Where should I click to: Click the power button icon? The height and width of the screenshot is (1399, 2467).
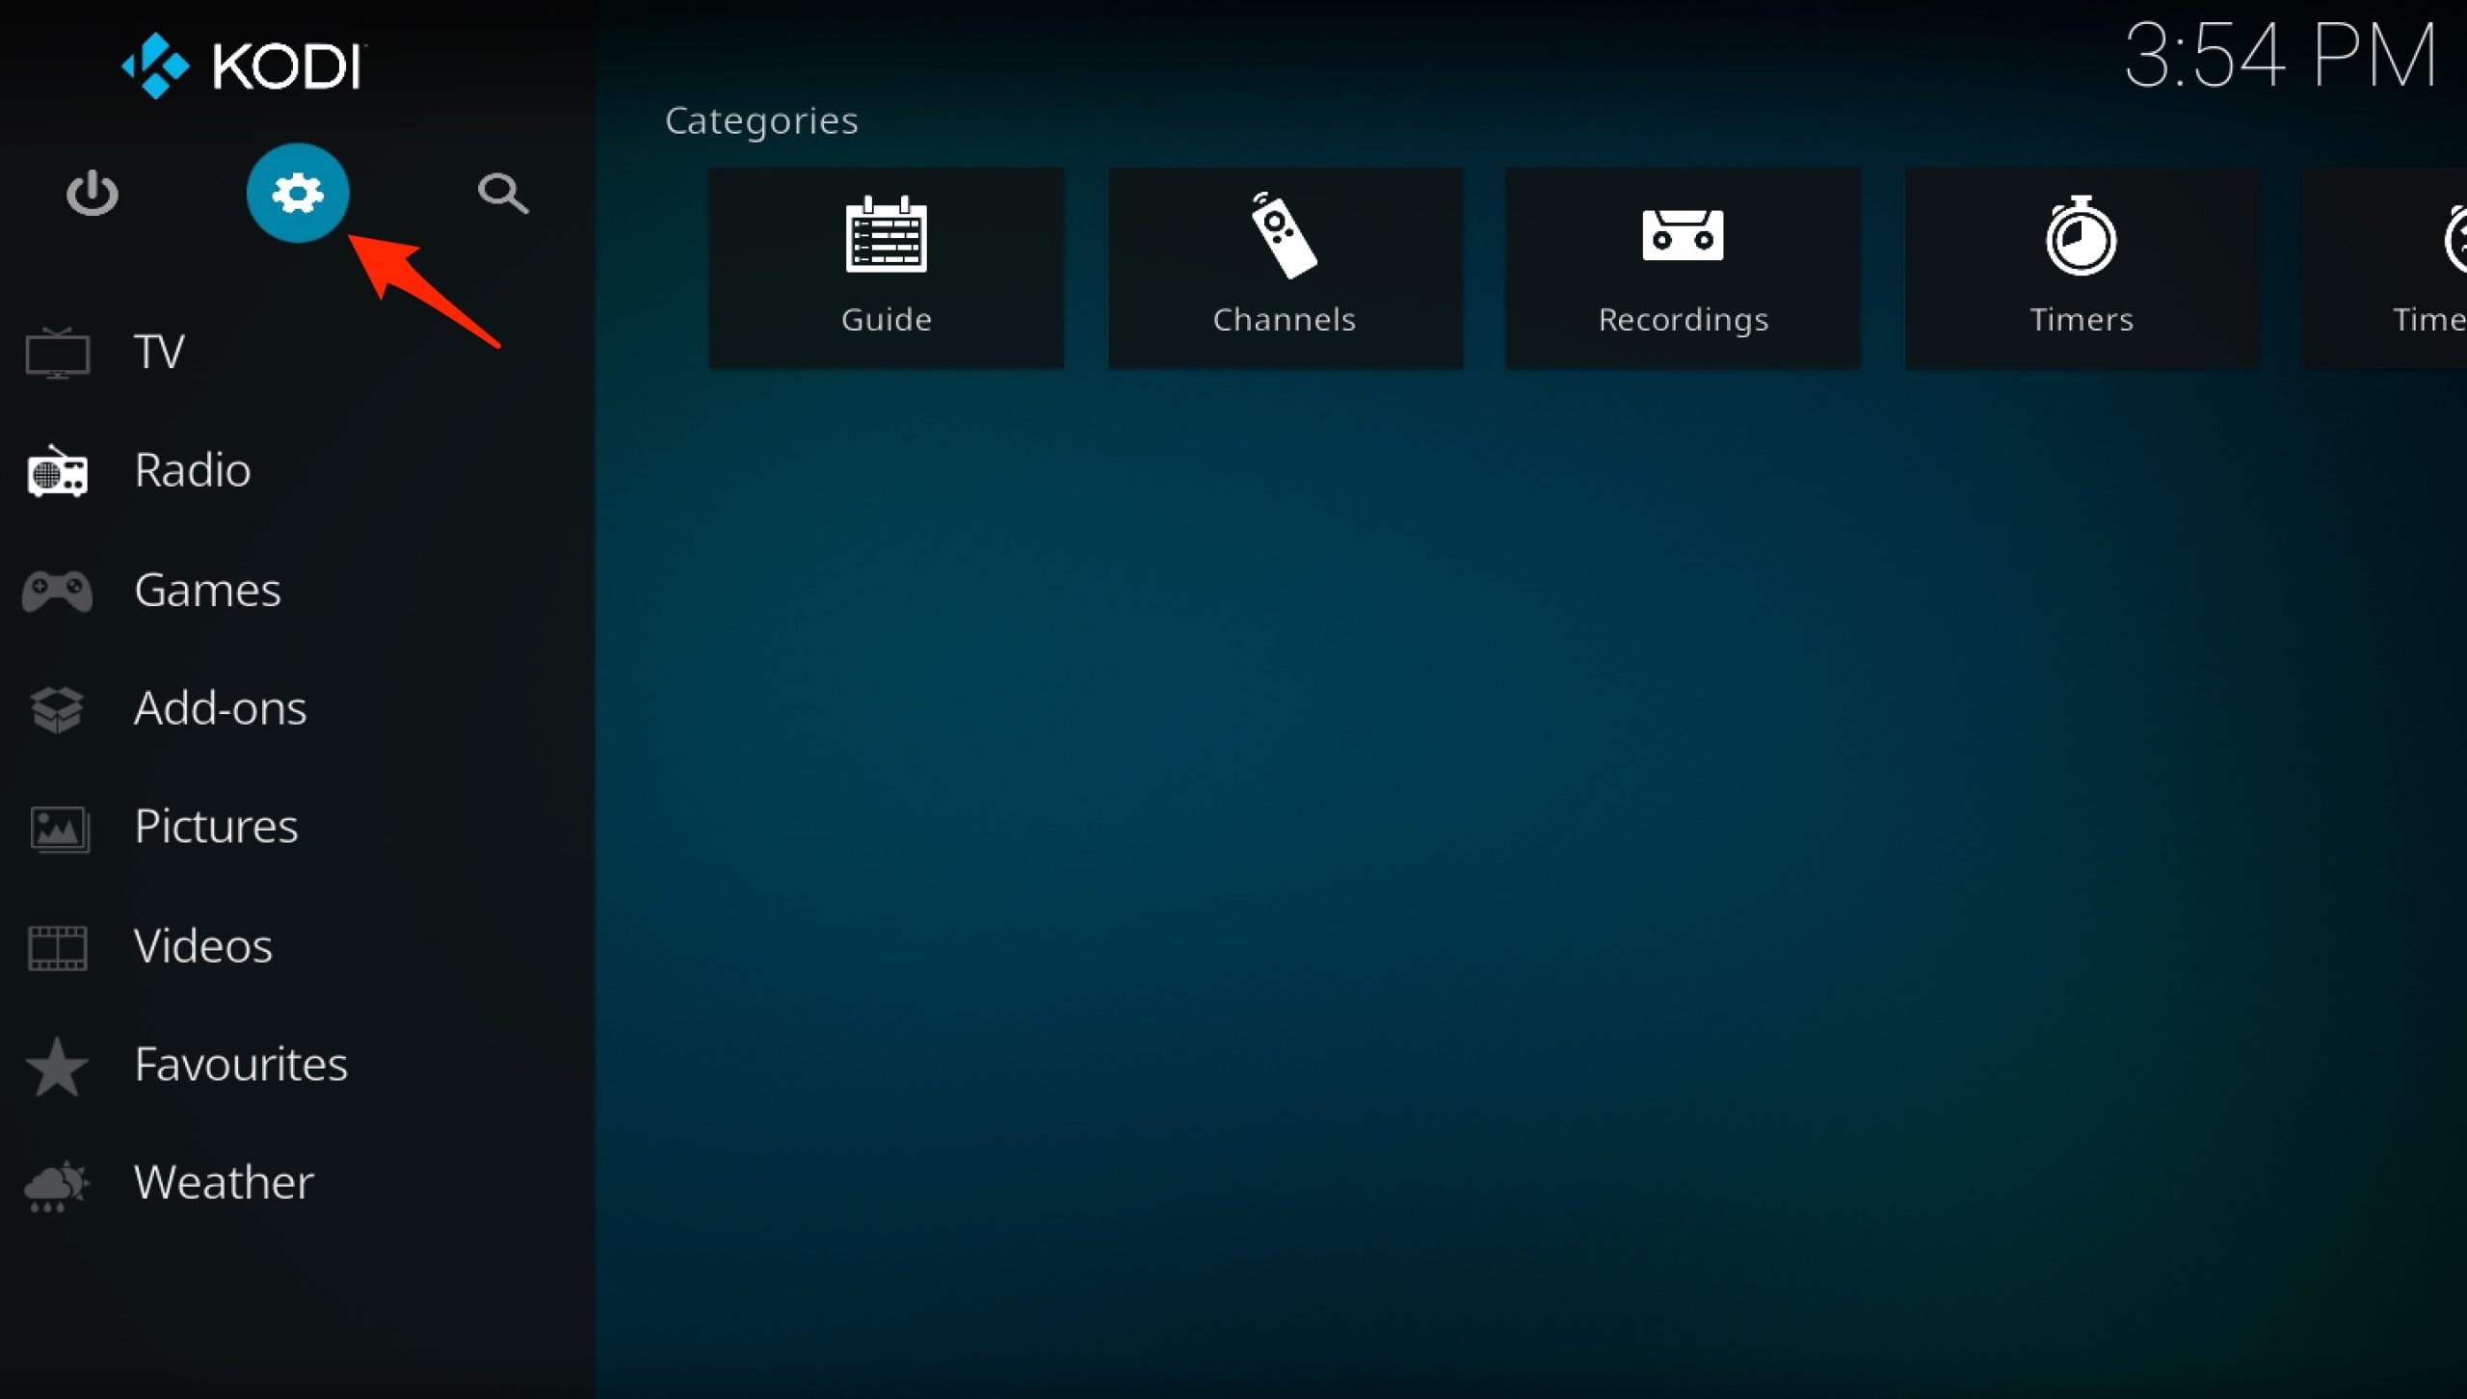[92, 192]
